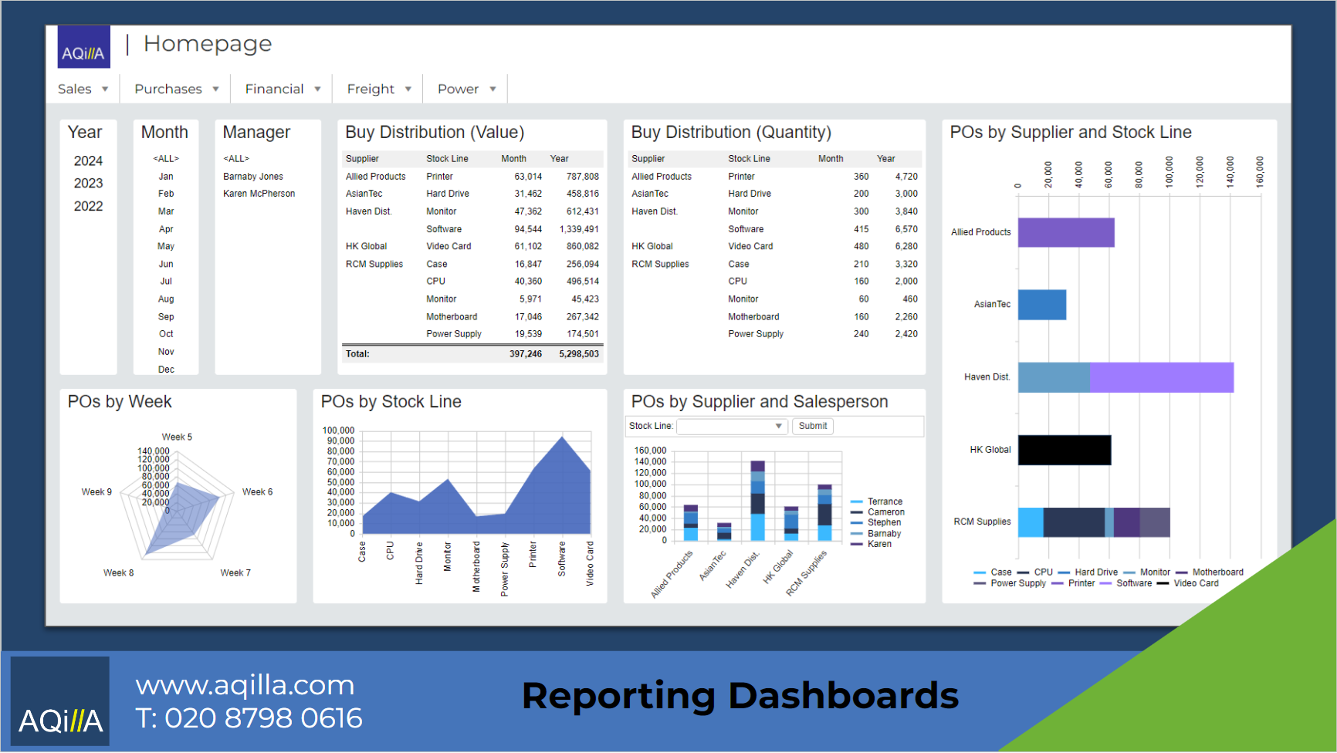Click Power Supply in the stock line legend
The image size is (1337, 753).
coord(1018,583)
